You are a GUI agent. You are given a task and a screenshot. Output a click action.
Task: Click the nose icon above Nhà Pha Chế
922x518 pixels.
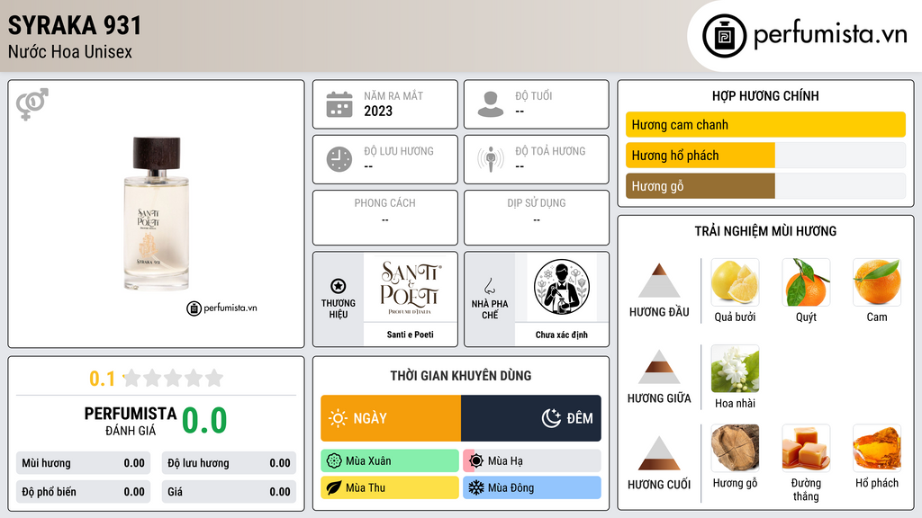pos(489,286)
